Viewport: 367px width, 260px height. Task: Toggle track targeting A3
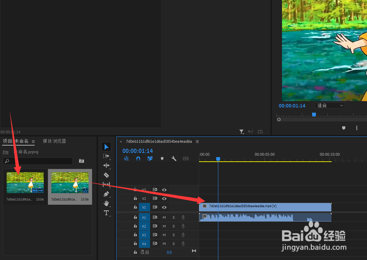pos(144,235)
